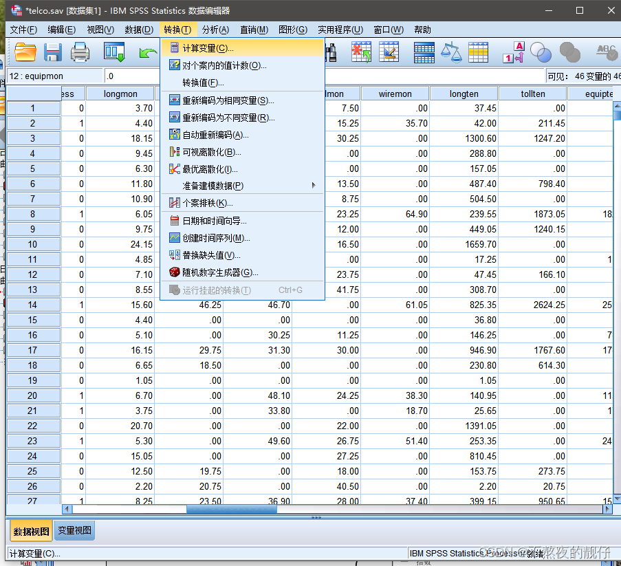Open the 图形(G) menu
The image size is (621, 566).
coord(293,30)
